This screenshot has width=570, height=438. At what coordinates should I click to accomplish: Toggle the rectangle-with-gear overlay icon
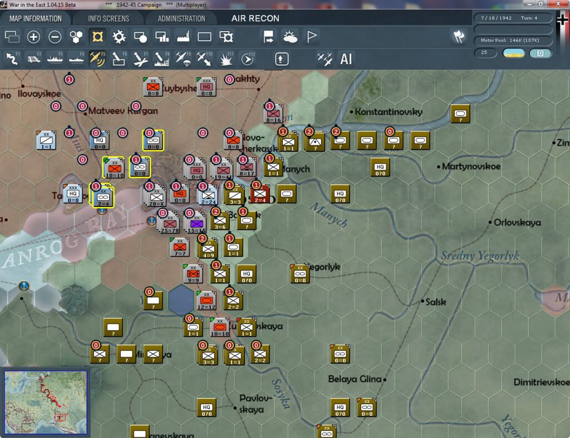[x=226, y=37]
